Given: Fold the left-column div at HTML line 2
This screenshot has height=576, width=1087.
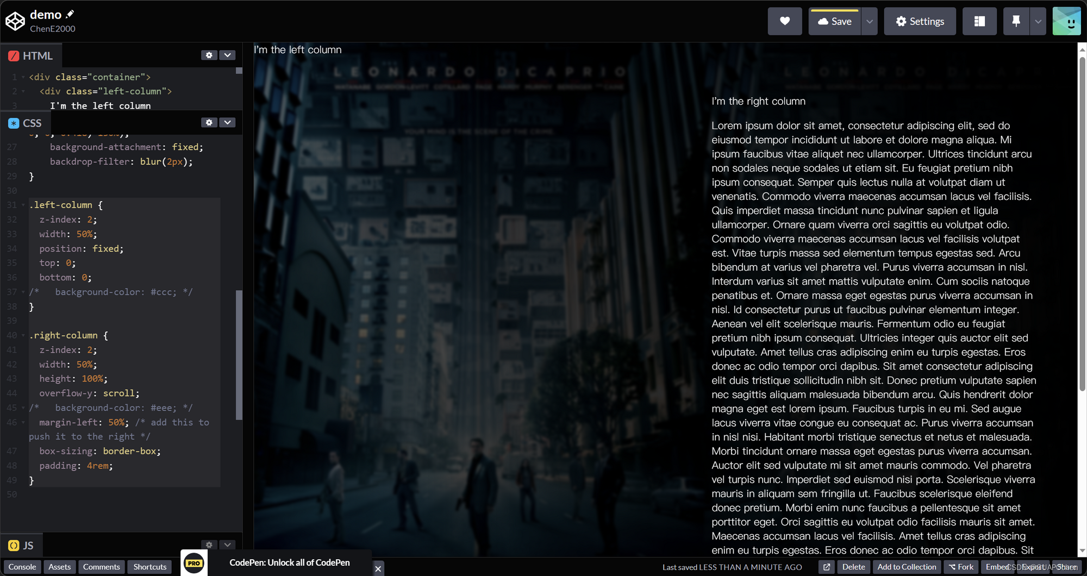Looking at the screenshot, I should 23,91.
